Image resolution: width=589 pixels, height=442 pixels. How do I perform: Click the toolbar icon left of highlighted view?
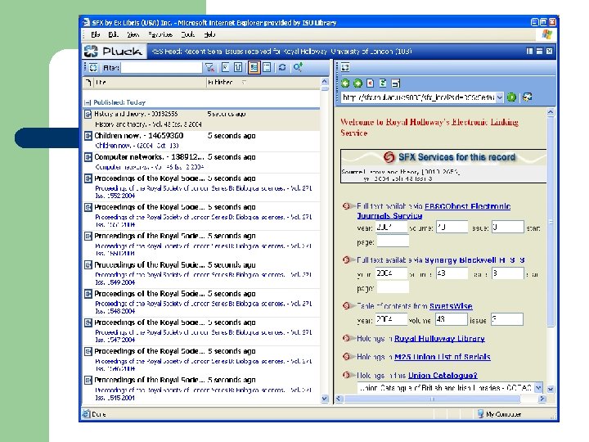238,68
